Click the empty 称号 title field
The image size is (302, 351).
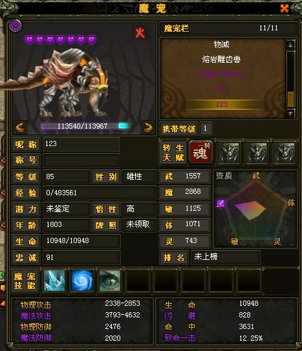(x=81, y=160)
